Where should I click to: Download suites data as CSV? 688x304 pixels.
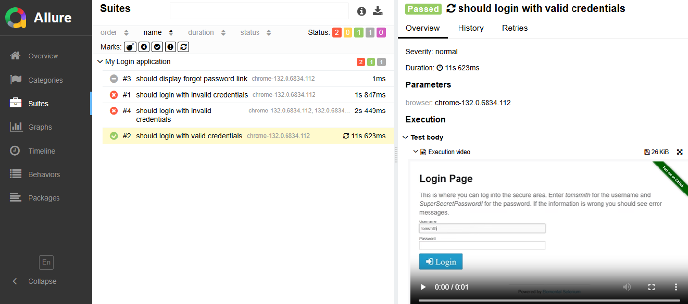point(377,11)
